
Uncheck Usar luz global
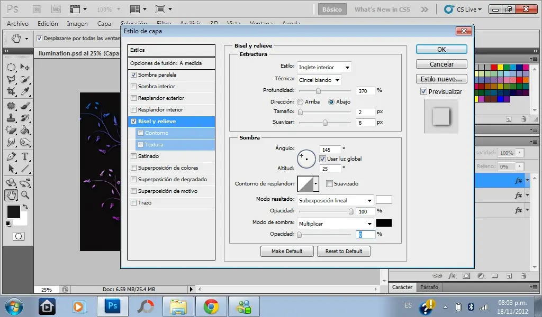click(322, 158)
